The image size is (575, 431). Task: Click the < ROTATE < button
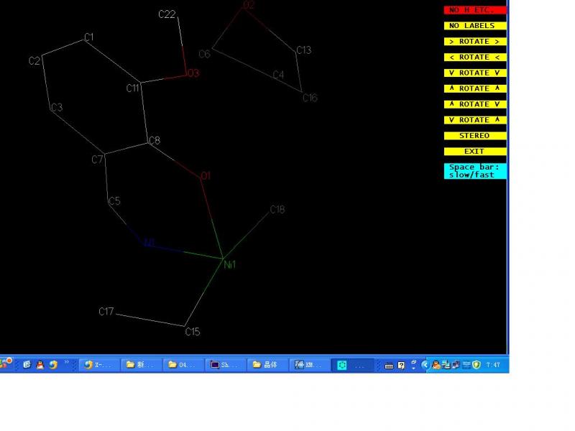point(475,57)
